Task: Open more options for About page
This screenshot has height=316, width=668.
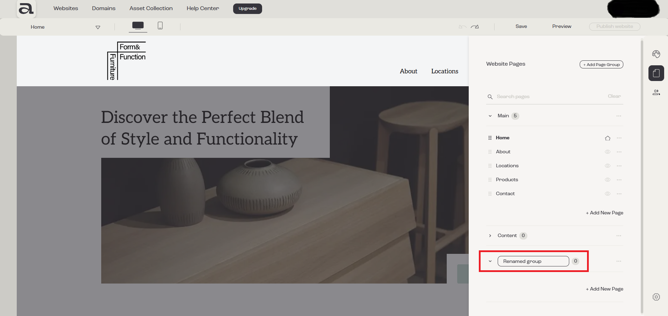Action: point(619,152)
